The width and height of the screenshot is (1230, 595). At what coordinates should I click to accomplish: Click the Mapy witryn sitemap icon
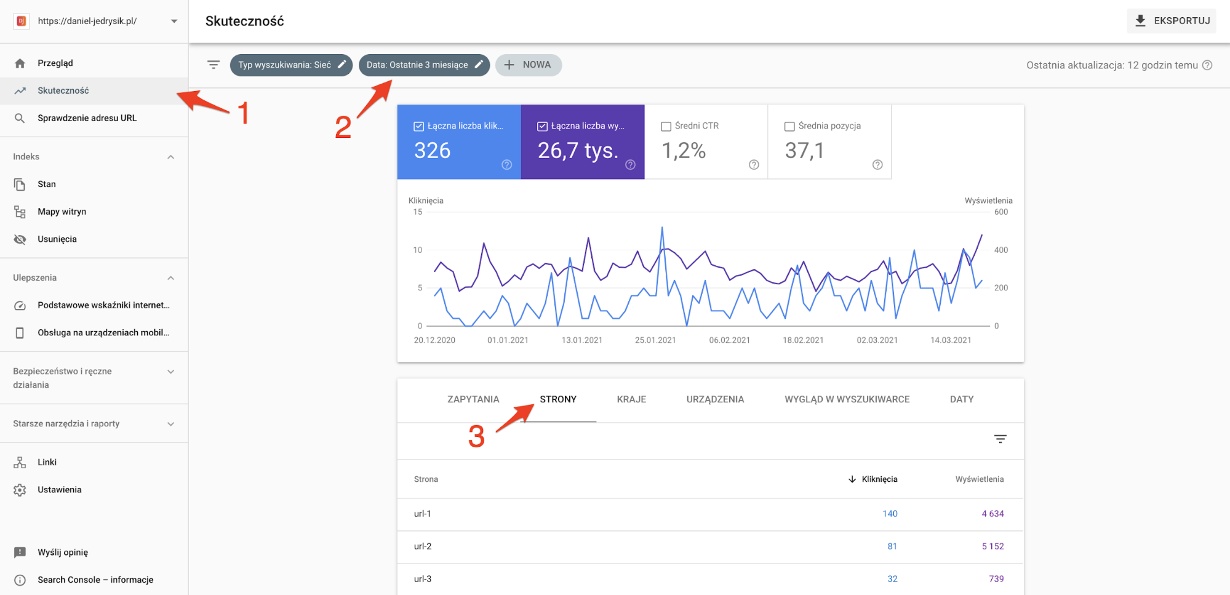[x=20, y=212]
